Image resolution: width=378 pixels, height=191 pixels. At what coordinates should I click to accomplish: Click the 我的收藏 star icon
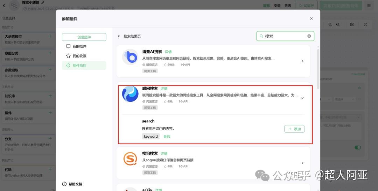tap(68, 56)
